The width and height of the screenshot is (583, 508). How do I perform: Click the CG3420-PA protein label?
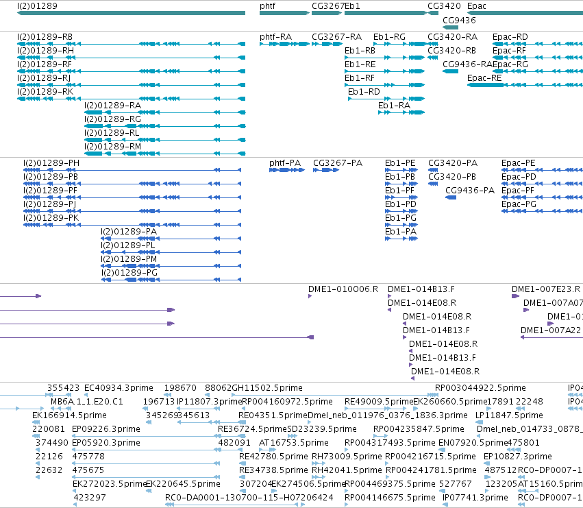(453, 163)
